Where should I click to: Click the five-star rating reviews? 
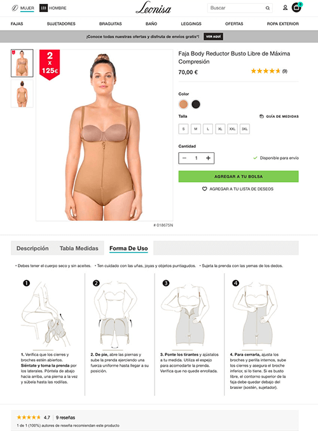[269, 71]
